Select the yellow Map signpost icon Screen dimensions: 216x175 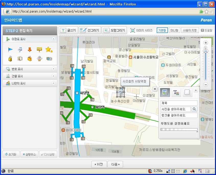pyautogui.click(x=39, y=50)
